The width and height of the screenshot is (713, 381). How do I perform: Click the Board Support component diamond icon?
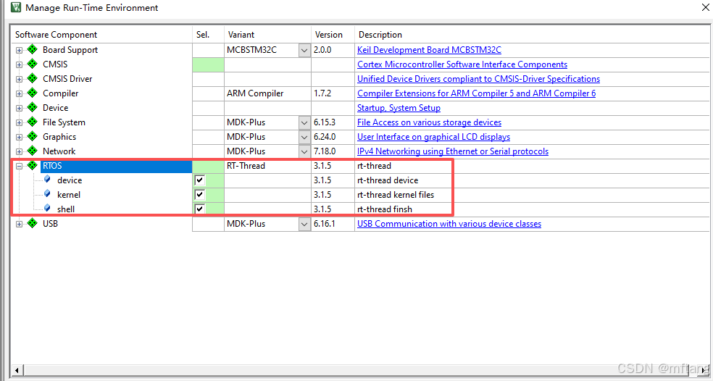coord(33,49)
